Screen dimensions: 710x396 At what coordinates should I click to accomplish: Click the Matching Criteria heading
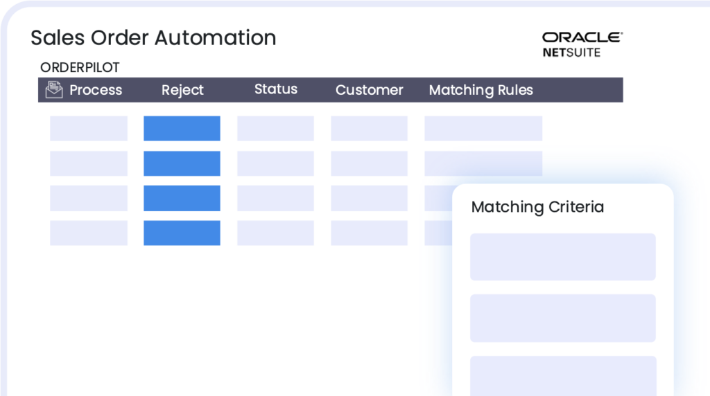[x=537, y=207]
